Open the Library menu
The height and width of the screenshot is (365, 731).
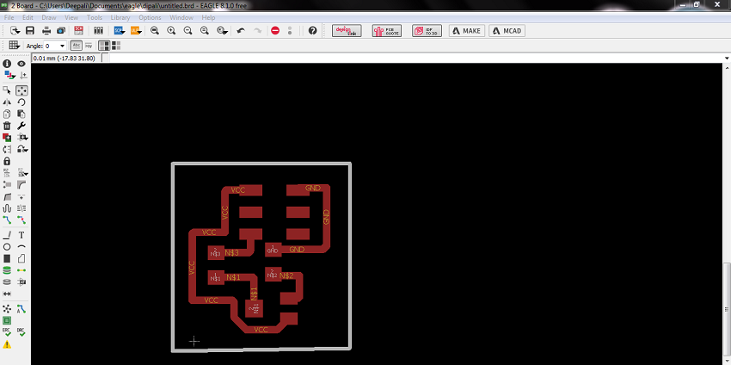[120, 18]
